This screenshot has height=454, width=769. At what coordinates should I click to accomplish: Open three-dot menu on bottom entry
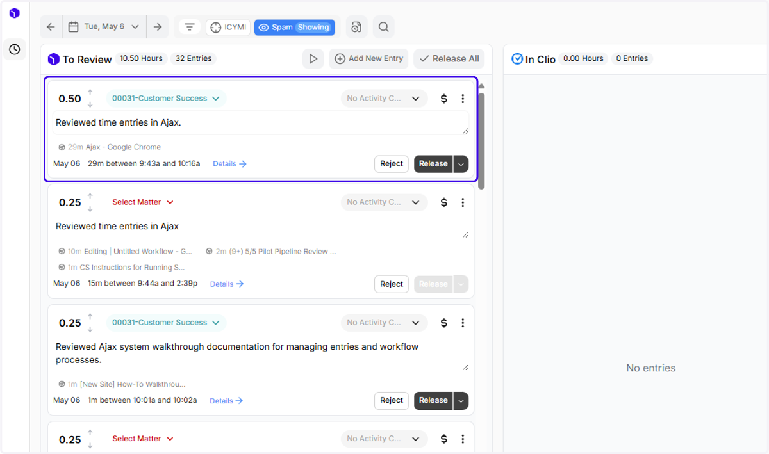tap(463, 439)
